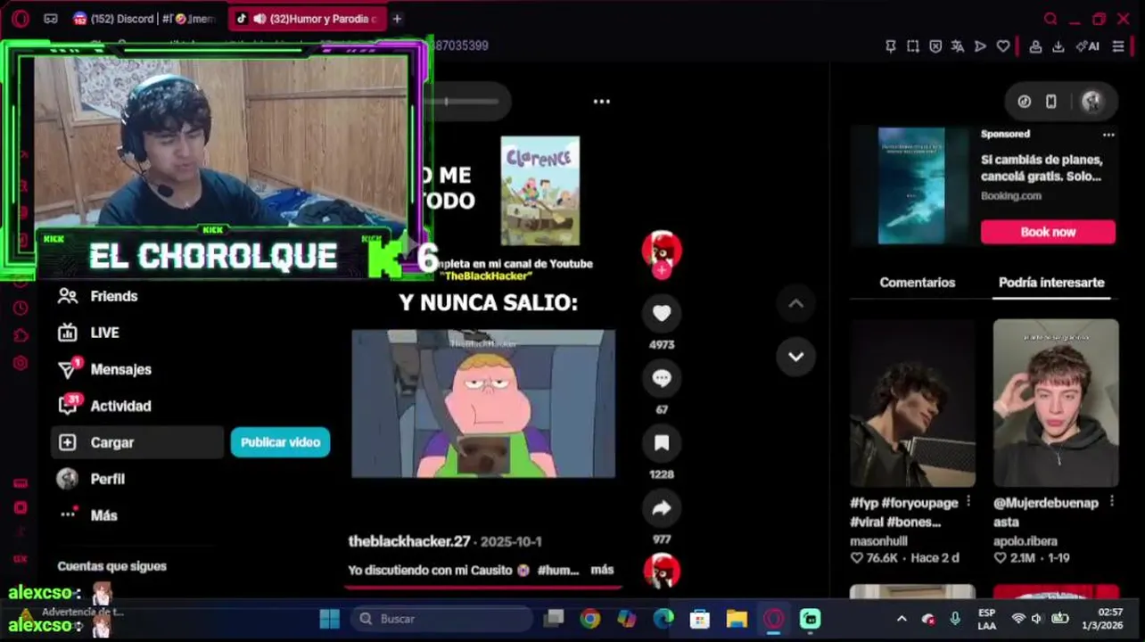Select Cargar upload option in sidebar
This screenshot has width=1145, height=642.
(x=136, y=442)
